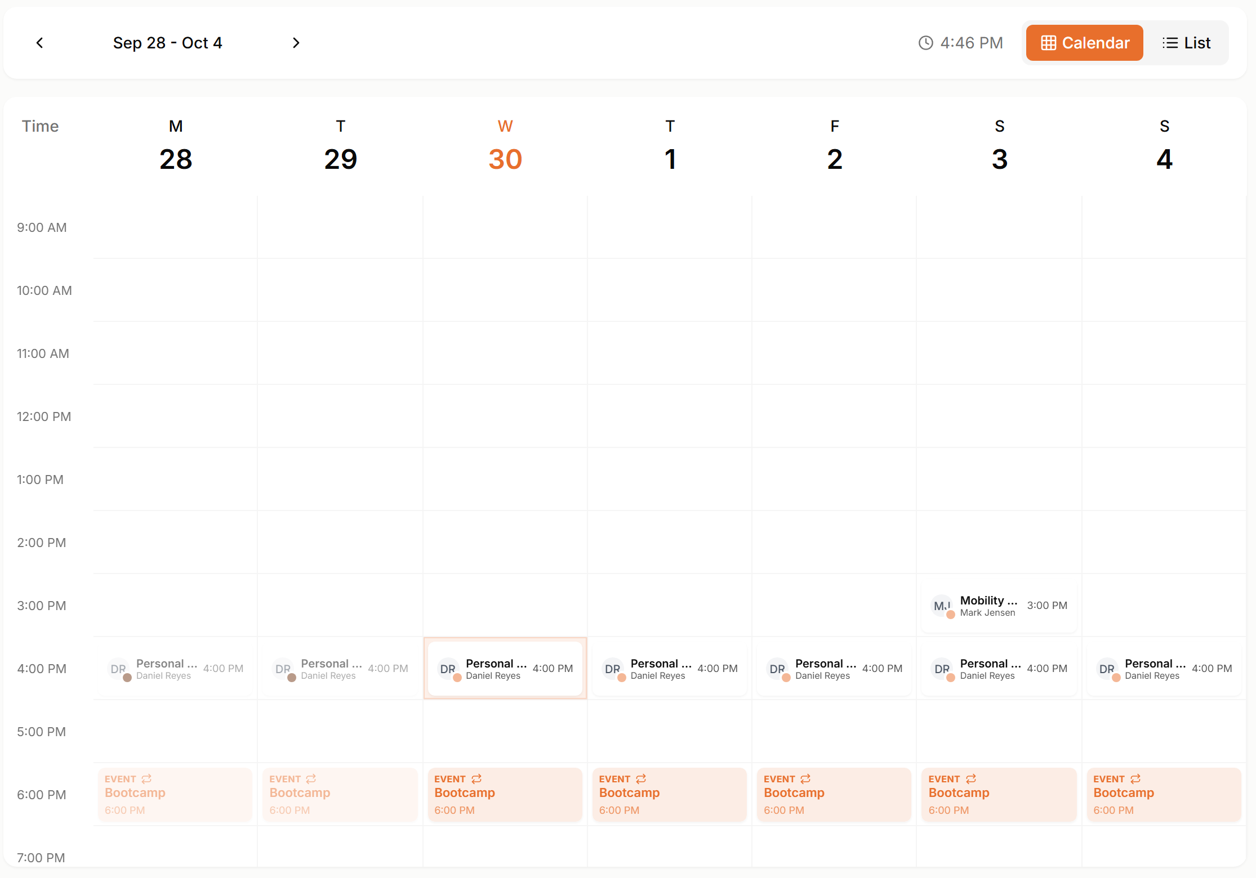Click the clock icon beside 4:46 PM
1256x878 pixels.
click(x=926, y=43)
